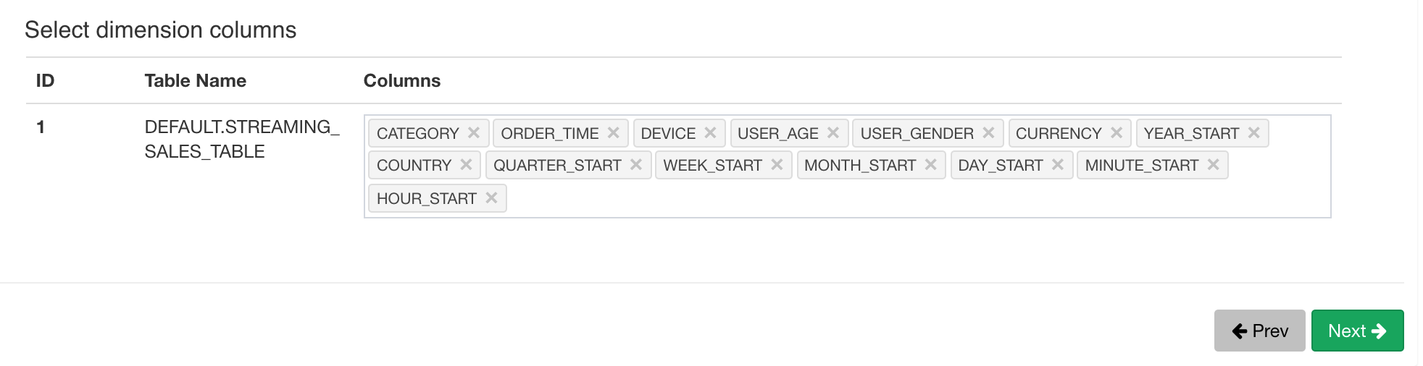Go back with the Prev button

[1259, 331]
